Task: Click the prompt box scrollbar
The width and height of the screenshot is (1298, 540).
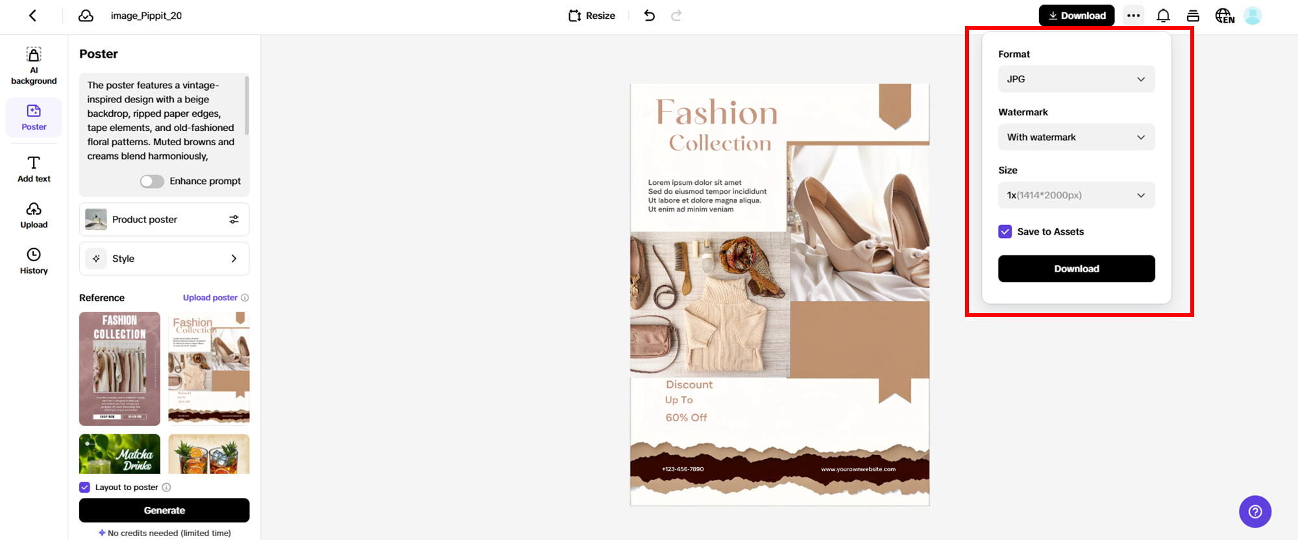Action: point(247,105)
